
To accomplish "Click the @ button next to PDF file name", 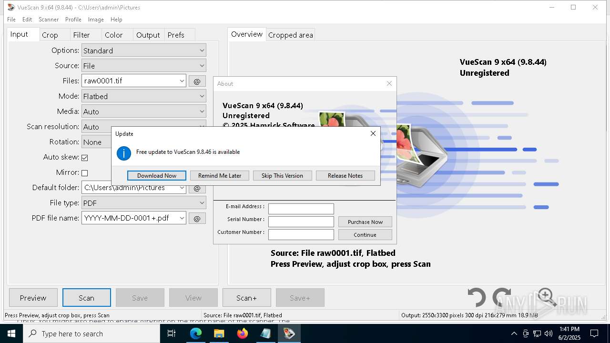I will pos(197,218).
